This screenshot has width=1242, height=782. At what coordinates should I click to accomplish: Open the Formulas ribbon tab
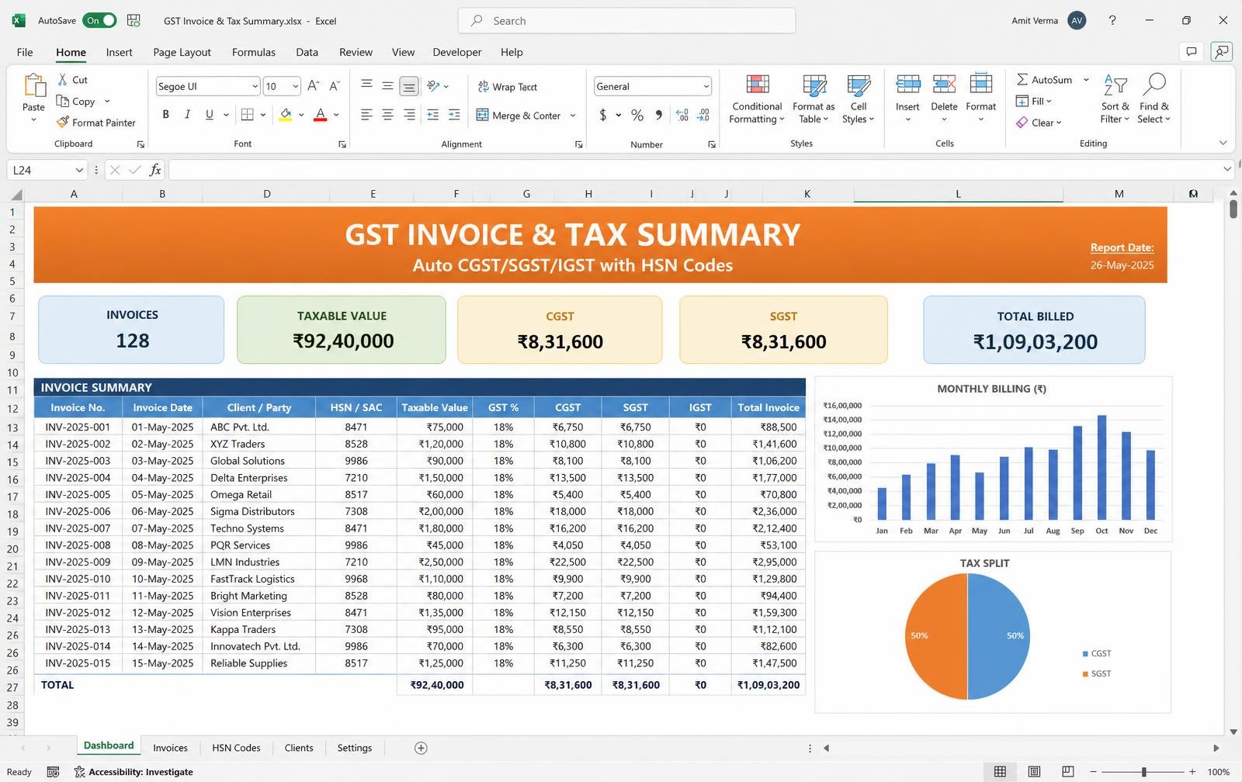254,52
